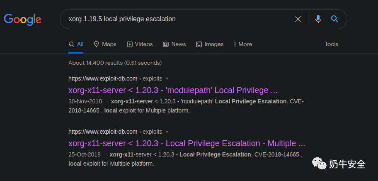
Task: Open the Tools filter options
Action: coord(331,44)
